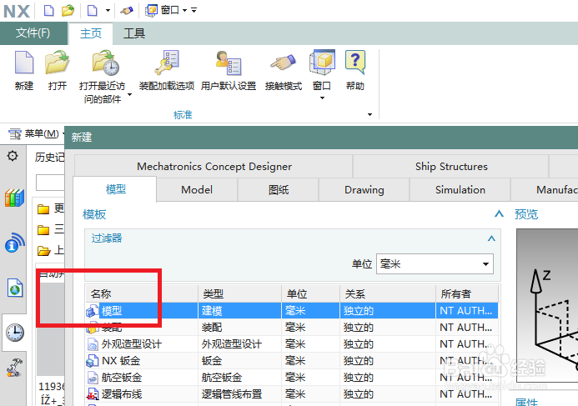578x406 pixels.
Task: Switch to the 工具 ribbon tab
Action: click(x=134, y=33)
